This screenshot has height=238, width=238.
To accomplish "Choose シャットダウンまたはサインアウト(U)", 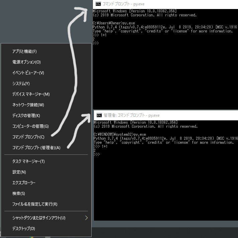I will click(x=46, y=218).
